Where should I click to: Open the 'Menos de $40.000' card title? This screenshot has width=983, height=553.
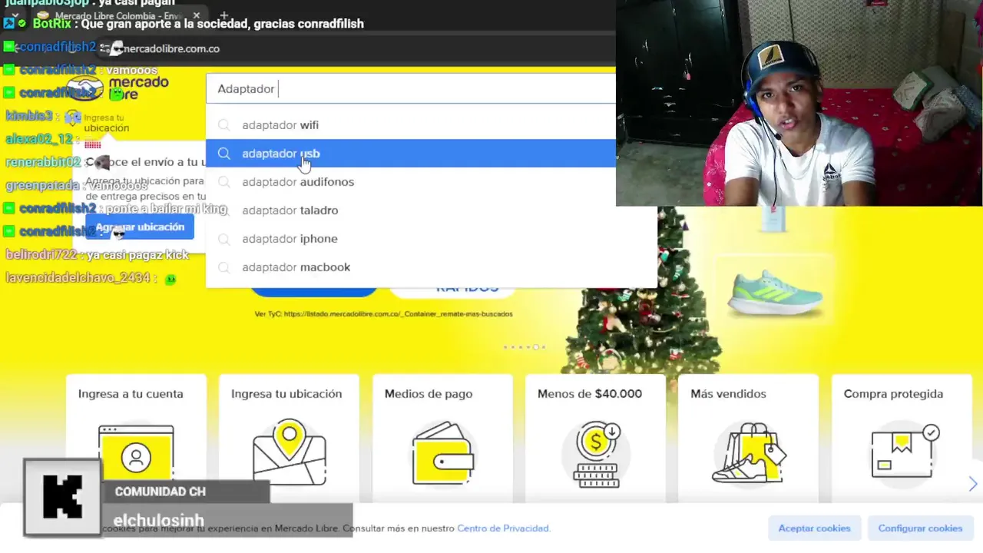(x=590, y=394)
